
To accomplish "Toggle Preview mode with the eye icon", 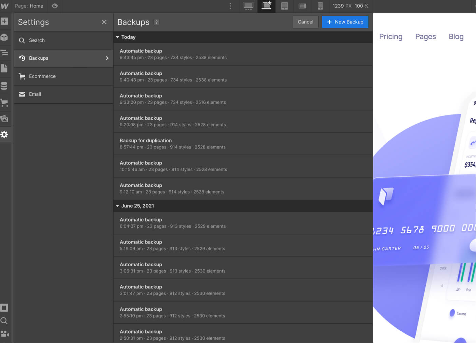I will (x=55, y=6).
